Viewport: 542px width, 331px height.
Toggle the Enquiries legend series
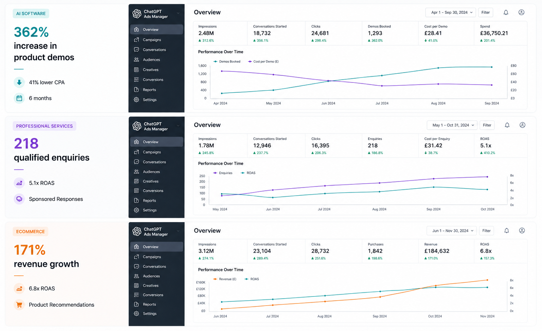click(223, 173)
